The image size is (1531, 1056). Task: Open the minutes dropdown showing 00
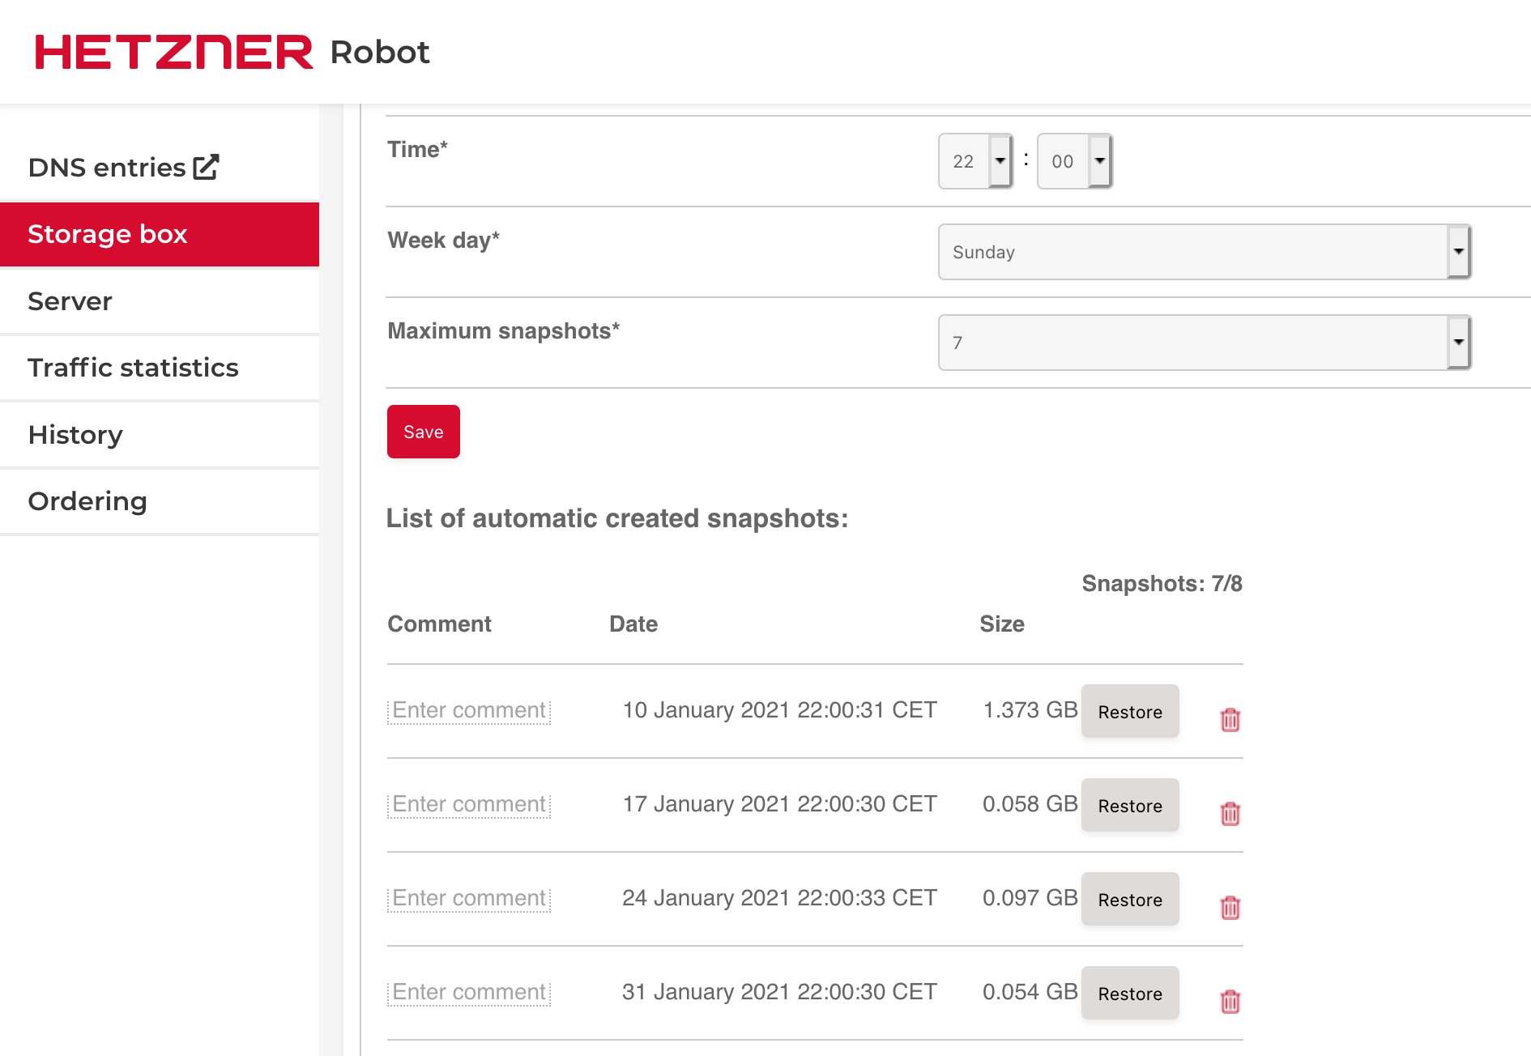[x=1074, y=161]
